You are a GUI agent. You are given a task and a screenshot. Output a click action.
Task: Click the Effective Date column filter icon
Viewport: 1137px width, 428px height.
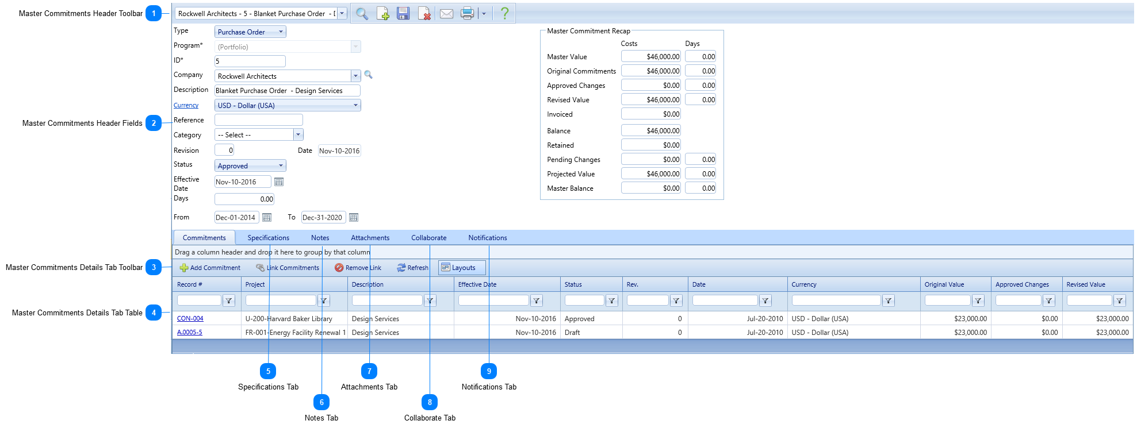point(537,300)
